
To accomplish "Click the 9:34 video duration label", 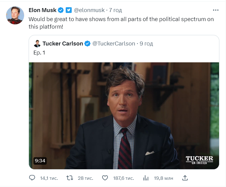I will pyautogui.click(x=40, y=161).
